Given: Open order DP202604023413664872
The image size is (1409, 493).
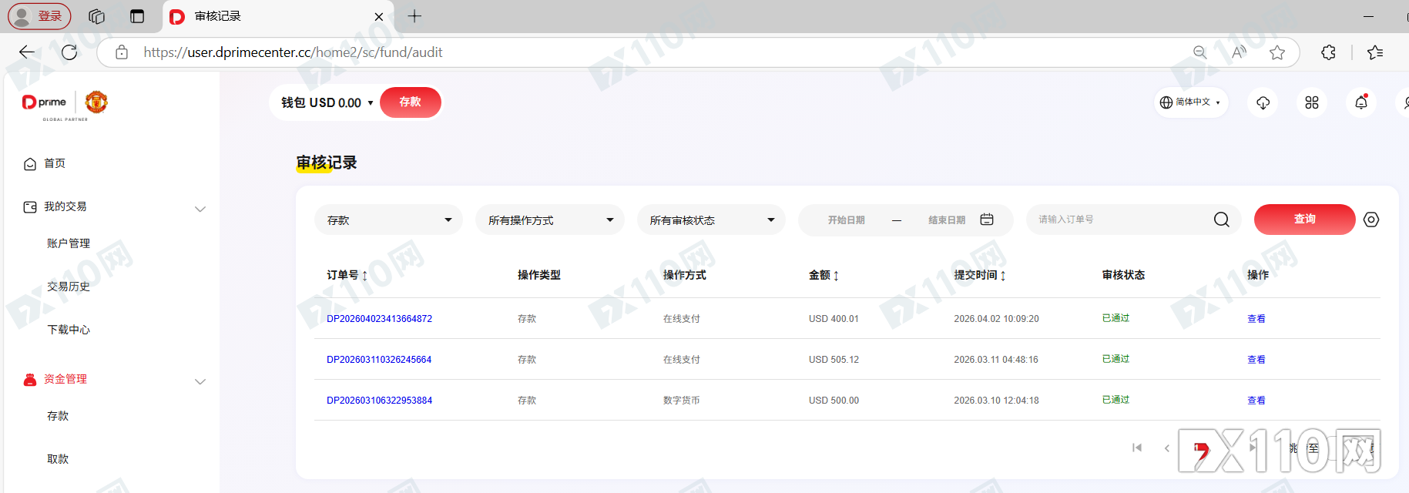Looking at the screenshot, I should tap(379, 319).
